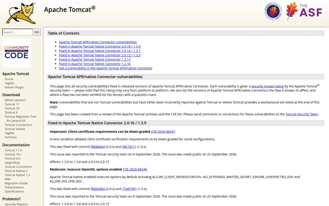Open the Tomcat Native download link
329x206 pixels.
click(15, 129)
